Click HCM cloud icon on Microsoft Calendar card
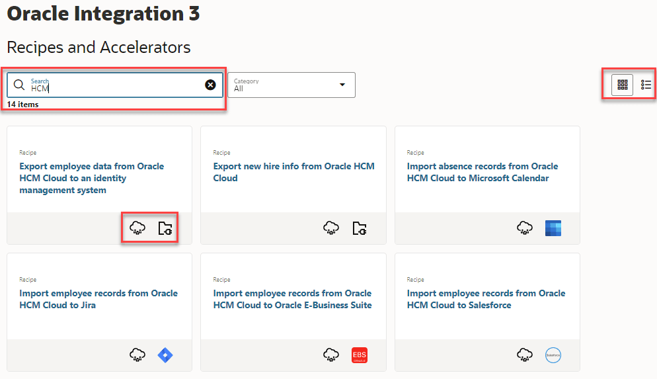The image size is (657, 379). [x=525, y=228]
